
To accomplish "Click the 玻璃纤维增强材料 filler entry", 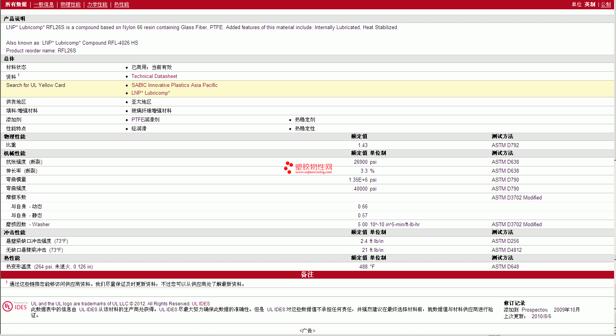I will 151,111.
